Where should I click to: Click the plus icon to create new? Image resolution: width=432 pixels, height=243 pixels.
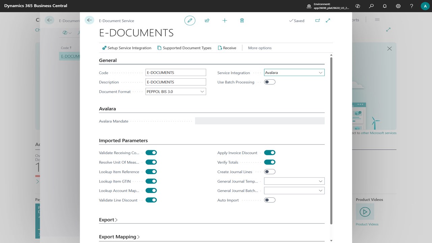pyautogui.click(x=225, y=21)
